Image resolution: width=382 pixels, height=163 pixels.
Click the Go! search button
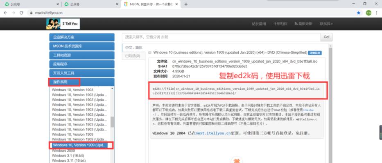(x=326, y=37)
